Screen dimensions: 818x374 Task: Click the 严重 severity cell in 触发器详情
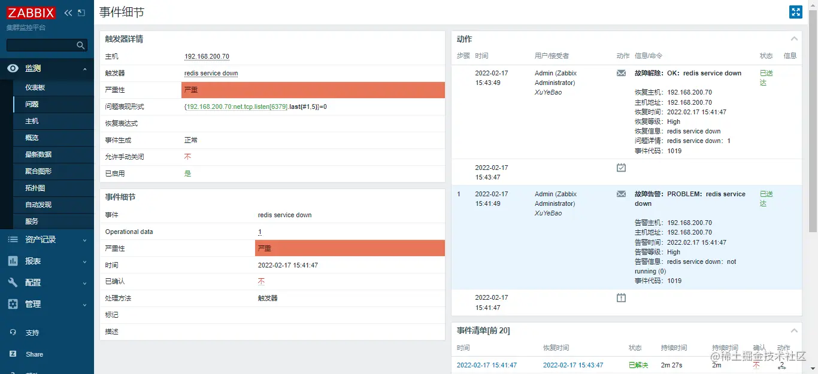tap(313, 90)
